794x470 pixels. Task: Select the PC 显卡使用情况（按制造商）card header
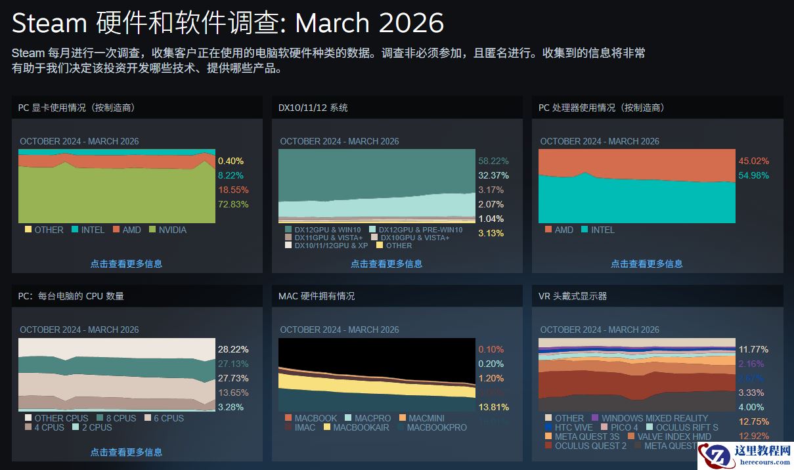pyautogui.click(x=137, y=108)
